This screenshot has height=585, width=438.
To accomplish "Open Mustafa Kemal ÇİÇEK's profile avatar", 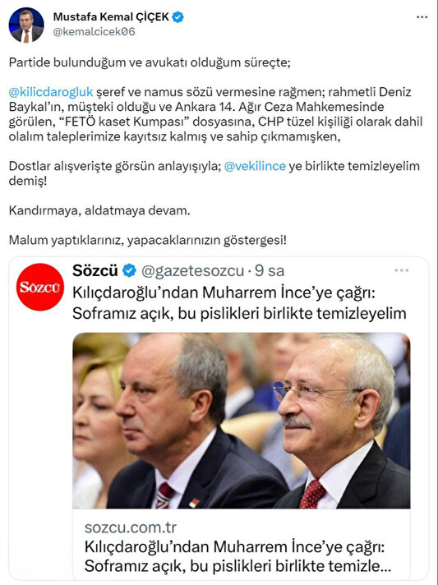I will click(26, 25).
